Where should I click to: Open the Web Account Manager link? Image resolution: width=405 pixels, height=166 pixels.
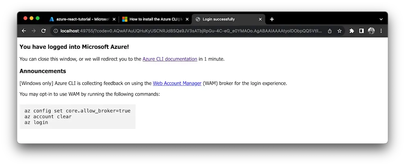point(177,83)
